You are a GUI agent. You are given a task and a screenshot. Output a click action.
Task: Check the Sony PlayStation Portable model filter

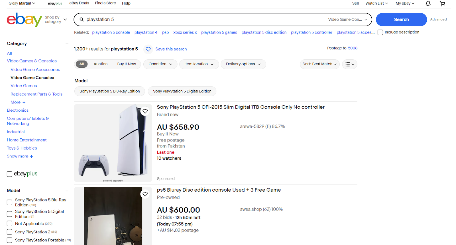(x=9, y=240)
